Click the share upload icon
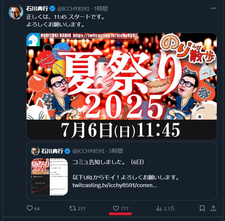225x221 pixels. click(214, 208)
